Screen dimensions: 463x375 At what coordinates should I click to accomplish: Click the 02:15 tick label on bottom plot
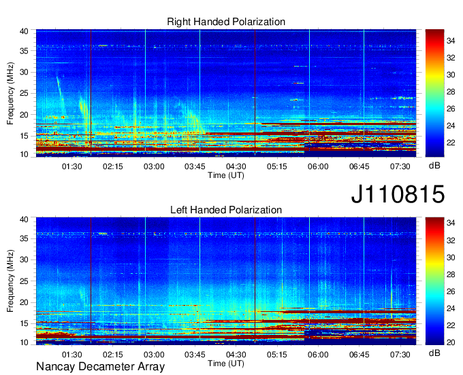113,355
